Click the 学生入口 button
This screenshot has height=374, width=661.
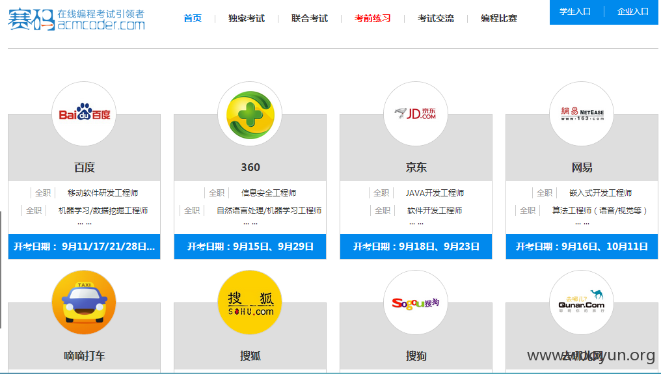click(575, 12)
